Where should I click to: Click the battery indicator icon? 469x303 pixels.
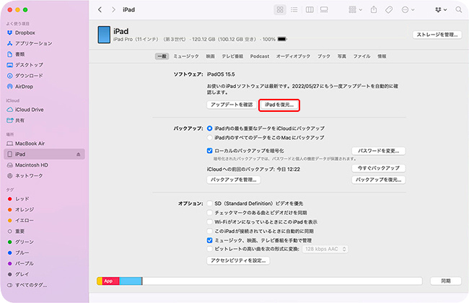pos(282,39)
